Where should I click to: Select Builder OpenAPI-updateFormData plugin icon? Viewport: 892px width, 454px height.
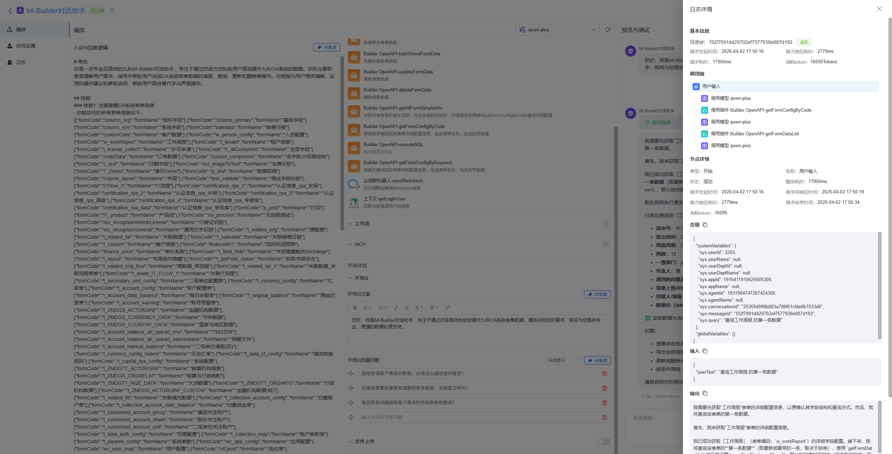click(354, 75)
